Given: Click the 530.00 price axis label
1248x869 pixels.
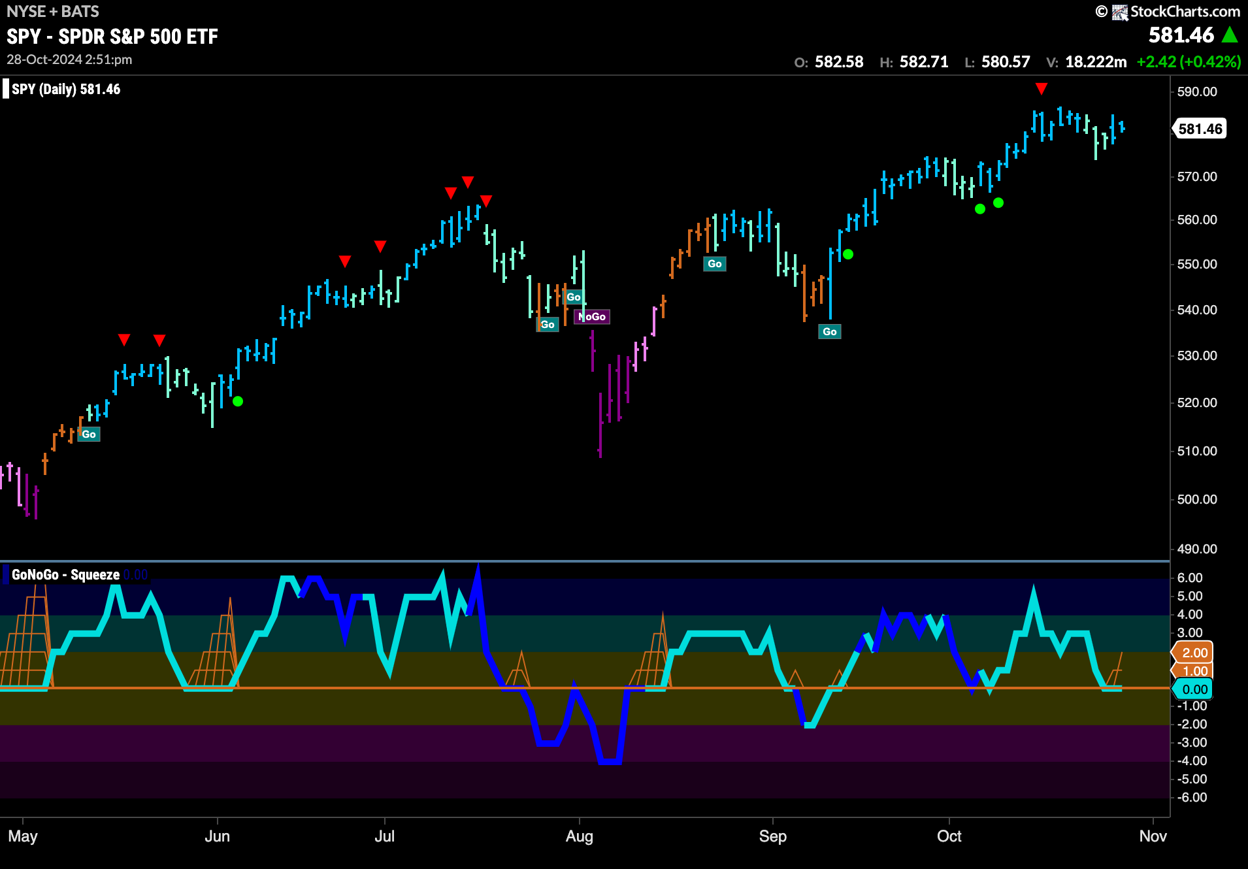Looking at the screenshot, I should click(x=1197, y=355).
